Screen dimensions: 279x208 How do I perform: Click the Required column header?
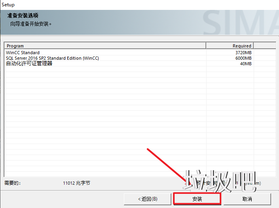coord(230,46)
